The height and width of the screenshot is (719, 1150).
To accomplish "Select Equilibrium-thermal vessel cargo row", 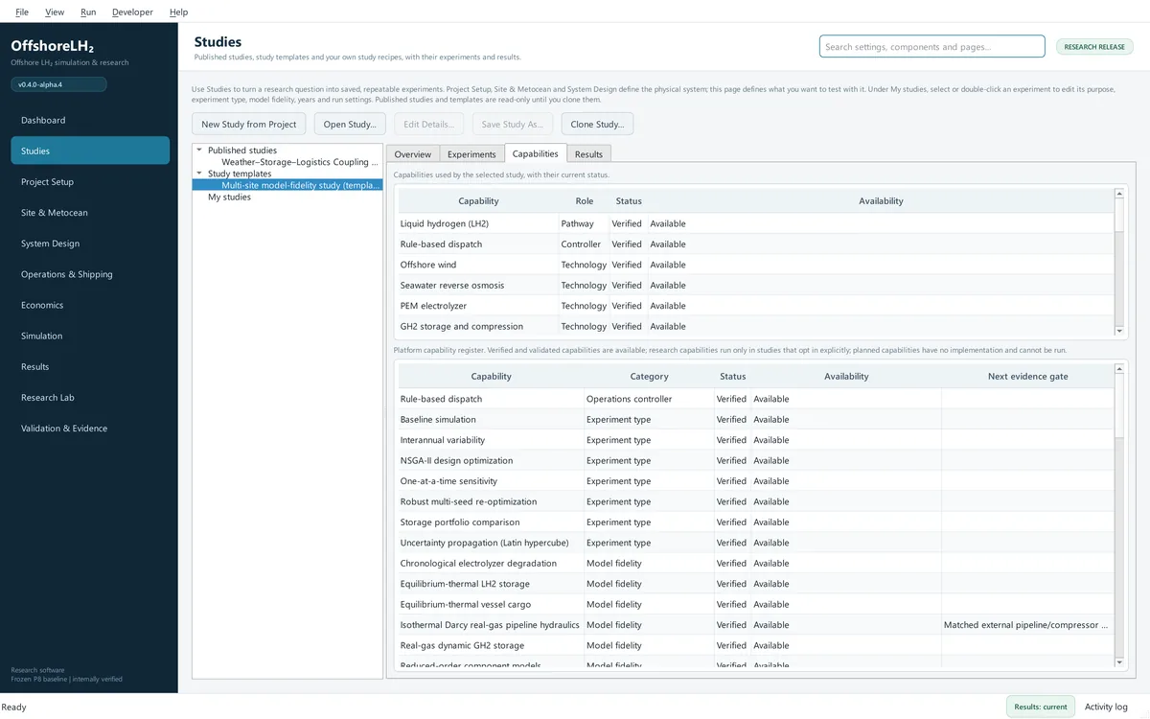I will [x=756, y=604].
